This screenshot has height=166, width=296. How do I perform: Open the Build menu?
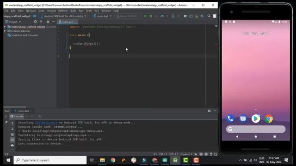pos(73,11)
